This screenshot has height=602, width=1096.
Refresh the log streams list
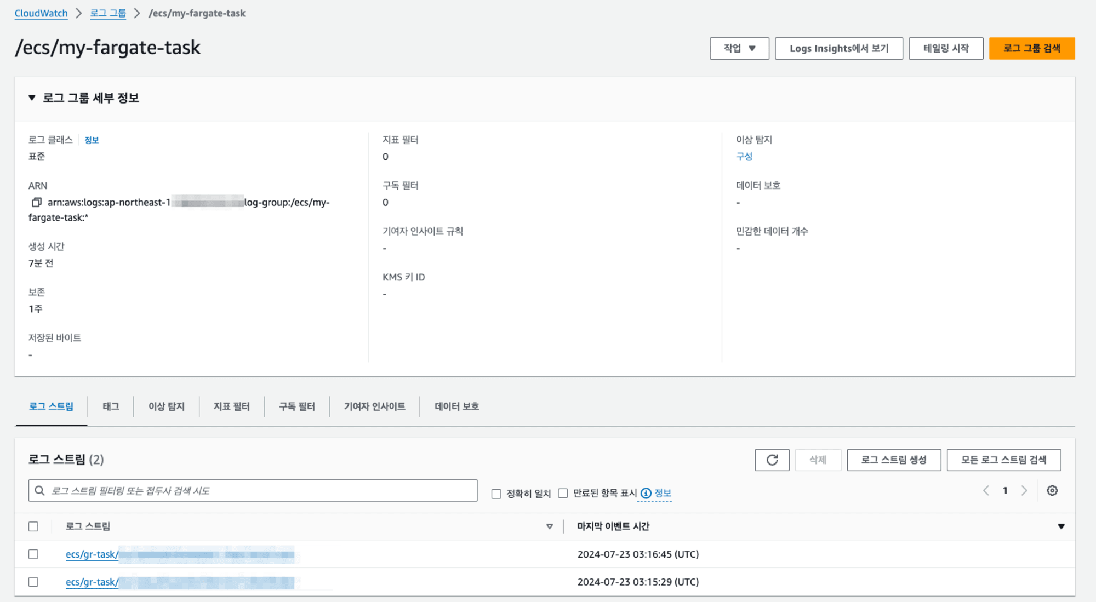(x=772, y=460)
